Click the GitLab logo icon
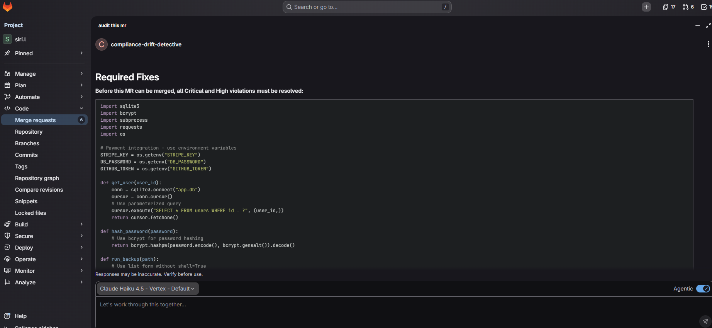The image size is (712, 328). 8,7
